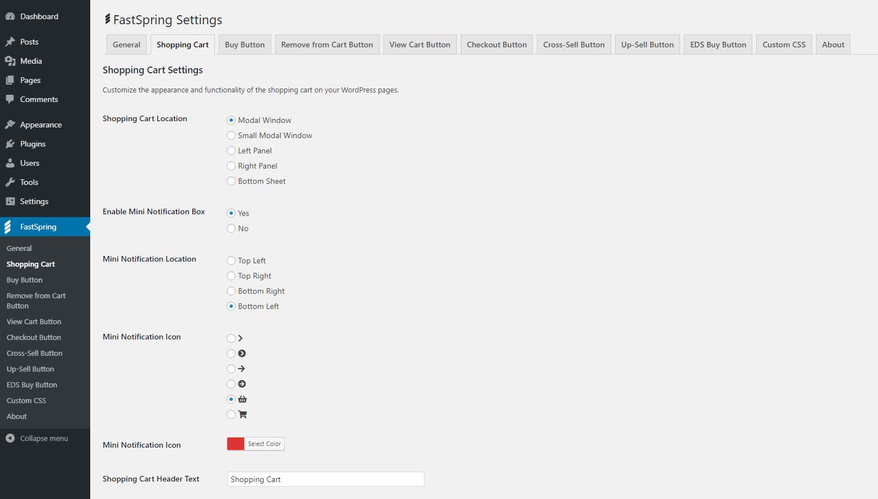878x499 pixels.
Task: Click the Users person icon
Action: pos(10,163)
